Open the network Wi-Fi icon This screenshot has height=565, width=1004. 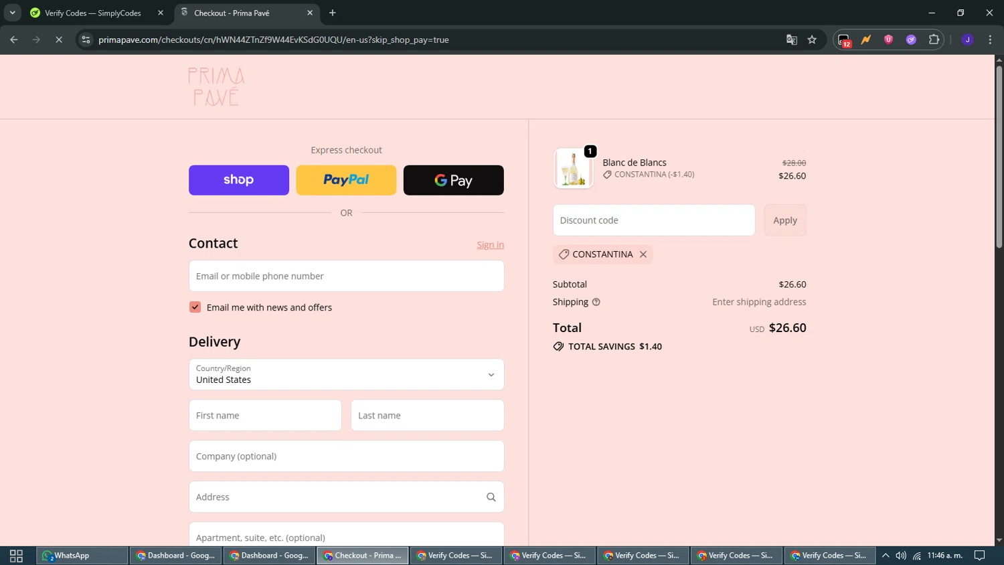coord(917,556)
